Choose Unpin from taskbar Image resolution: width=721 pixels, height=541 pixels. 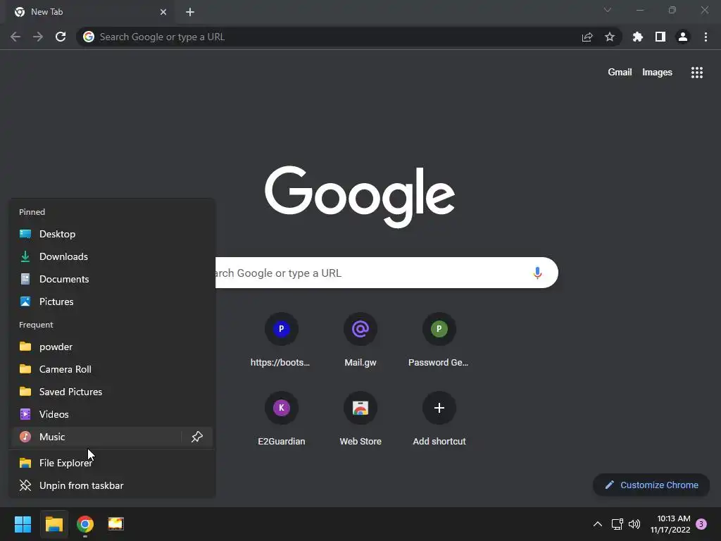(x=112, y=485)
